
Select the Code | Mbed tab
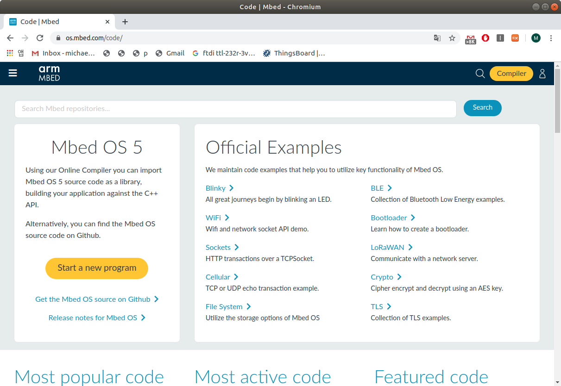(x=59, y=22)
